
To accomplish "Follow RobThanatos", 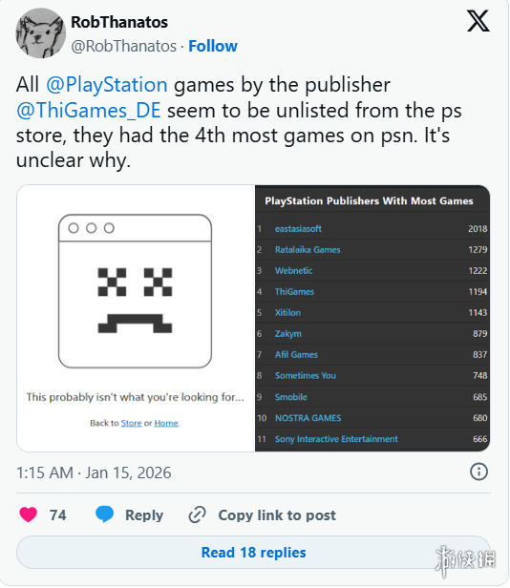I will 213,46.
